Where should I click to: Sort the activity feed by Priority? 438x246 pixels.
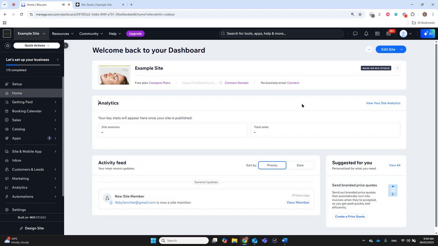point(272,165)
